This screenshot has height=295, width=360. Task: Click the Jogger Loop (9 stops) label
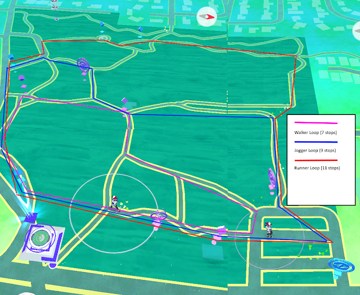pos(315,150)
